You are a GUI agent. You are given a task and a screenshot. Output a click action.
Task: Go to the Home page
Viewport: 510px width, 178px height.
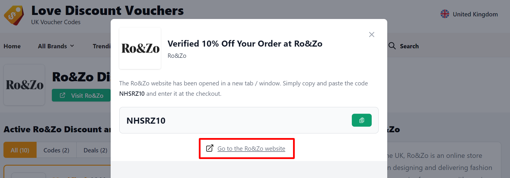[12, 46]
